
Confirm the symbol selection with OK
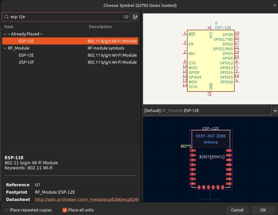point(263,210)
